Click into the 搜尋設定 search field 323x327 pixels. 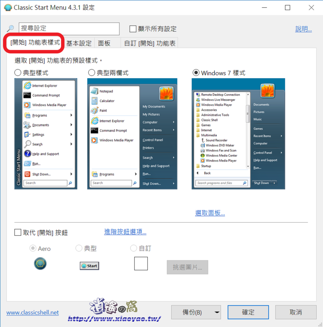(x=69, y=29)
